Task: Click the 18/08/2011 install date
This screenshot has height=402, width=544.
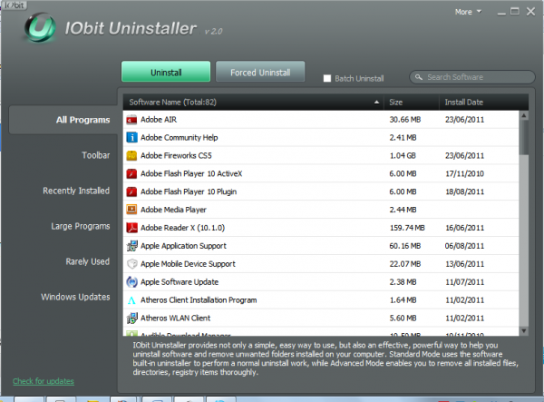Action: tap(464, 191)
